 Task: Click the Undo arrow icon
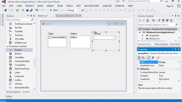pos(37,10)
